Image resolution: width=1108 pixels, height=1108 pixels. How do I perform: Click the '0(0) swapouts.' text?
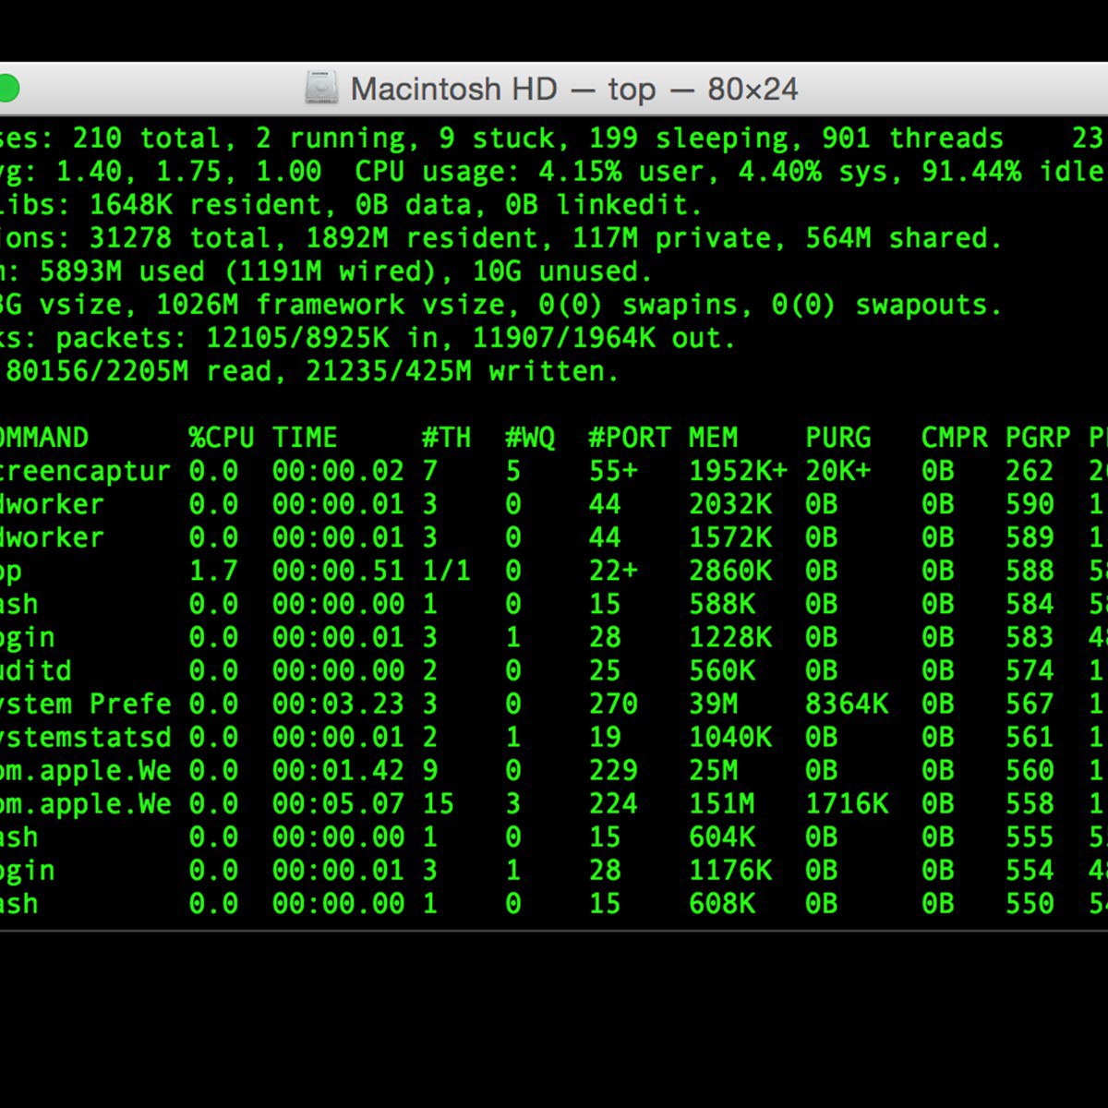(x=886, y=305)
